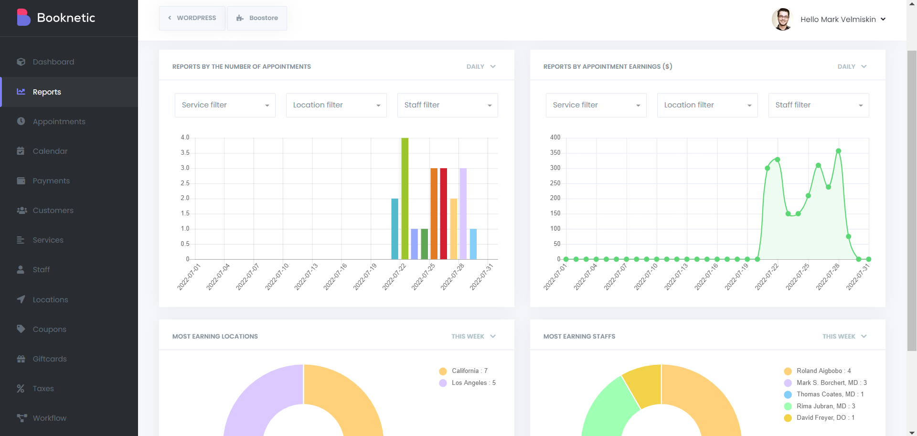This screenshot has width=917, height=436.
Task: Open Location filter in earnings report
Action: point(707,105)
